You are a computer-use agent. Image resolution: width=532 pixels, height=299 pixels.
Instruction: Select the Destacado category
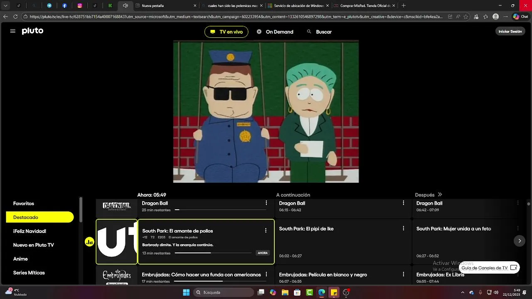[x=40, y=217]
